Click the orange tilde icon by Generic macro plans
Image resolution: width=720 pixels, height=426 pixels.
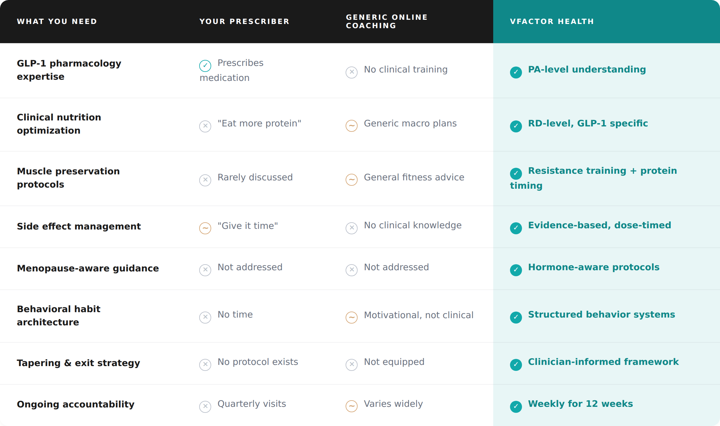coord(352,126)
